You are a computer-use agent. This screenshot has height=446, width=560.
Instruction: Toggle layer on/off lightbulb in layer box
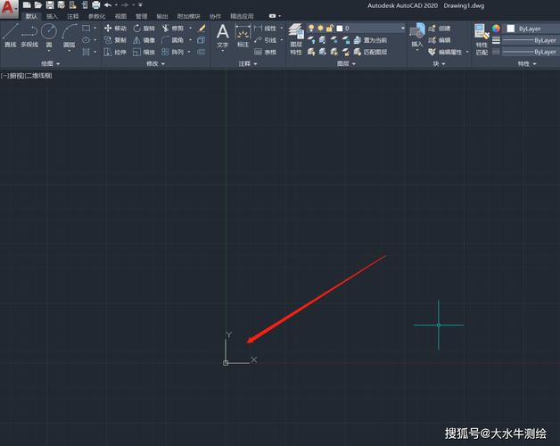311,29
